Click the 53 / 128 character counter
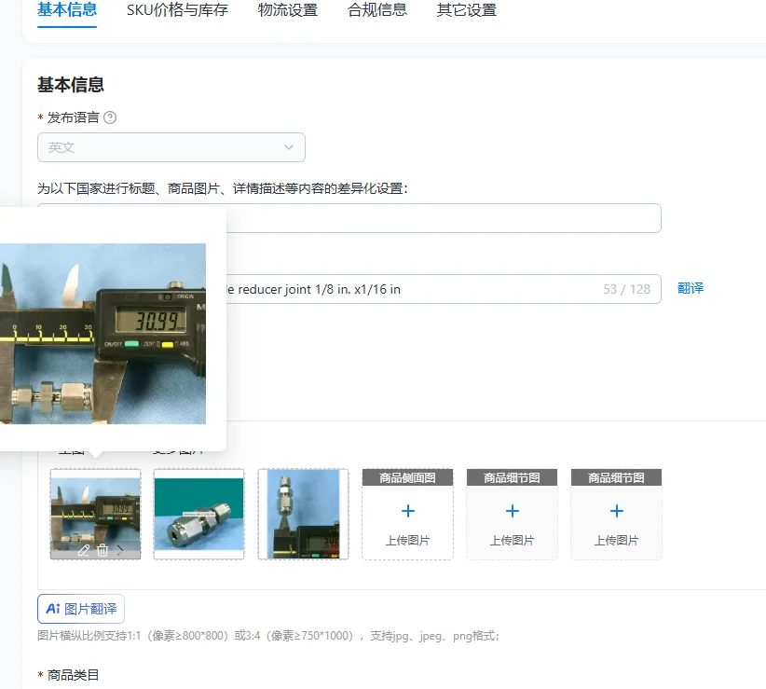This screenshot has height=689, width=766. (627, 289)
